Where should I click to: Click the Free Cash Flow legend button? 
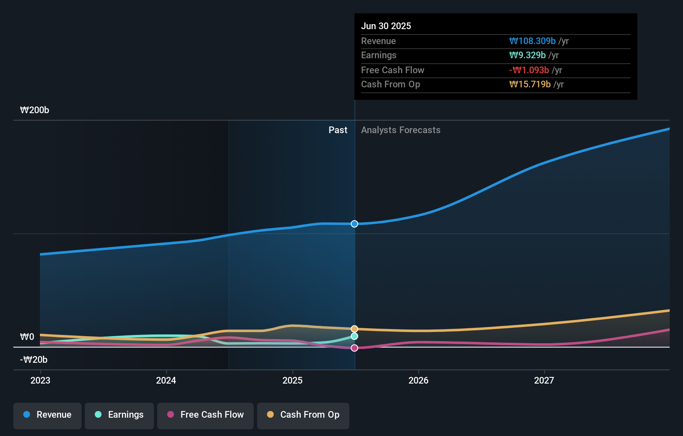pos(205,415)
